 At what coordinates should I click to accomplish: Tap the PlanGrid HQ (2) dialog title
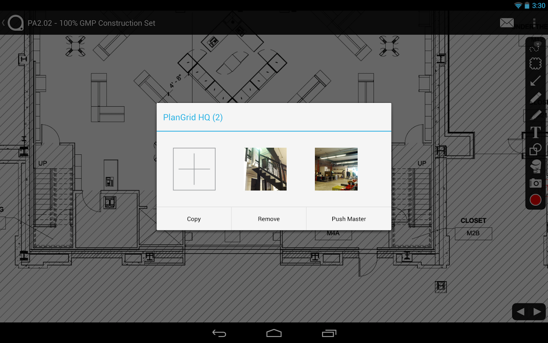click(x=193, y=117)
